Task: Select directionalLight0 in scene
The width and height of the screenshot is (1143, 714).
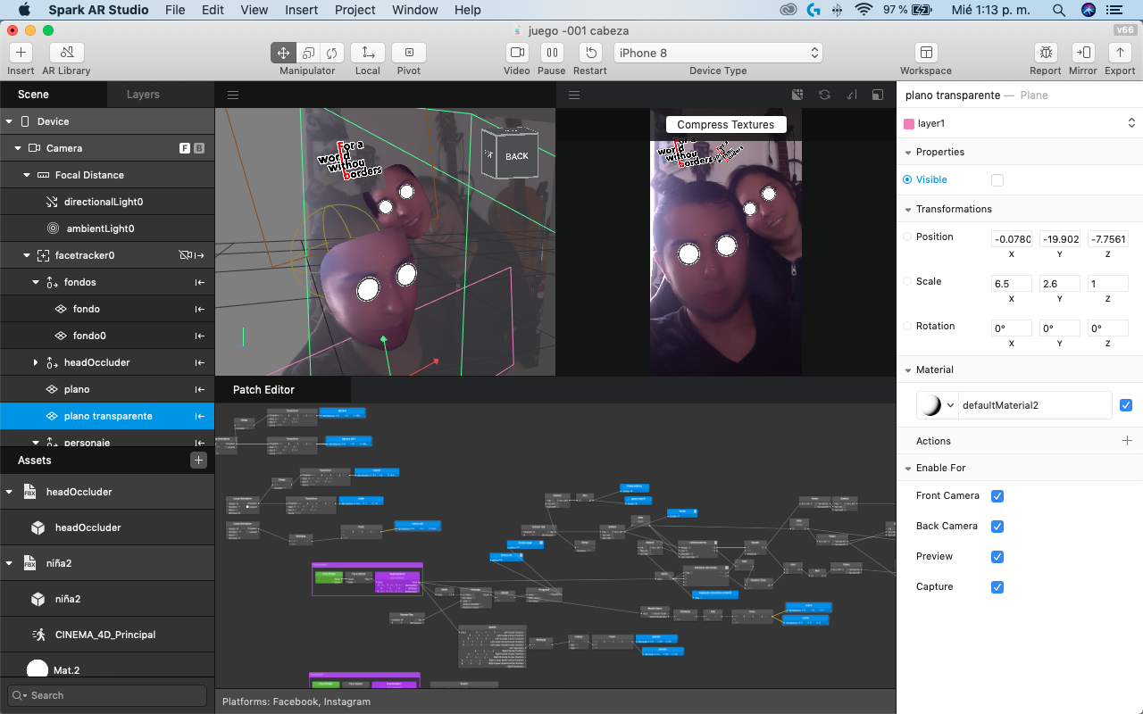Action: pyautogui.click(x=107, y=202)
